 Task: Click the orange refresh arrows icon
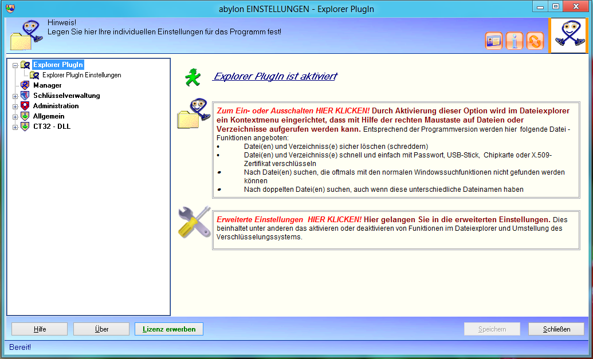535,41
